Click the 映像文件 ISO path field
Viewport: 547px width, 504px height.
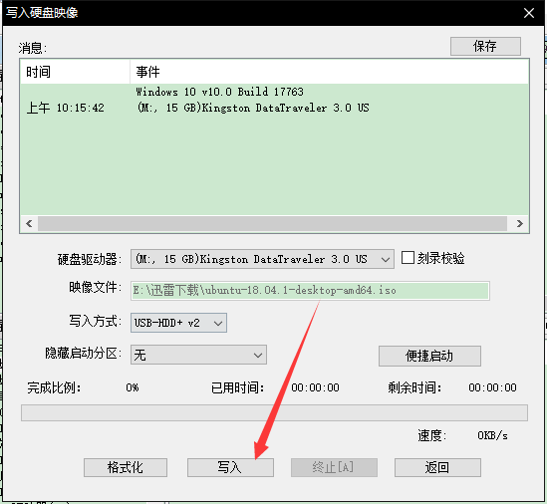[310, 291]
